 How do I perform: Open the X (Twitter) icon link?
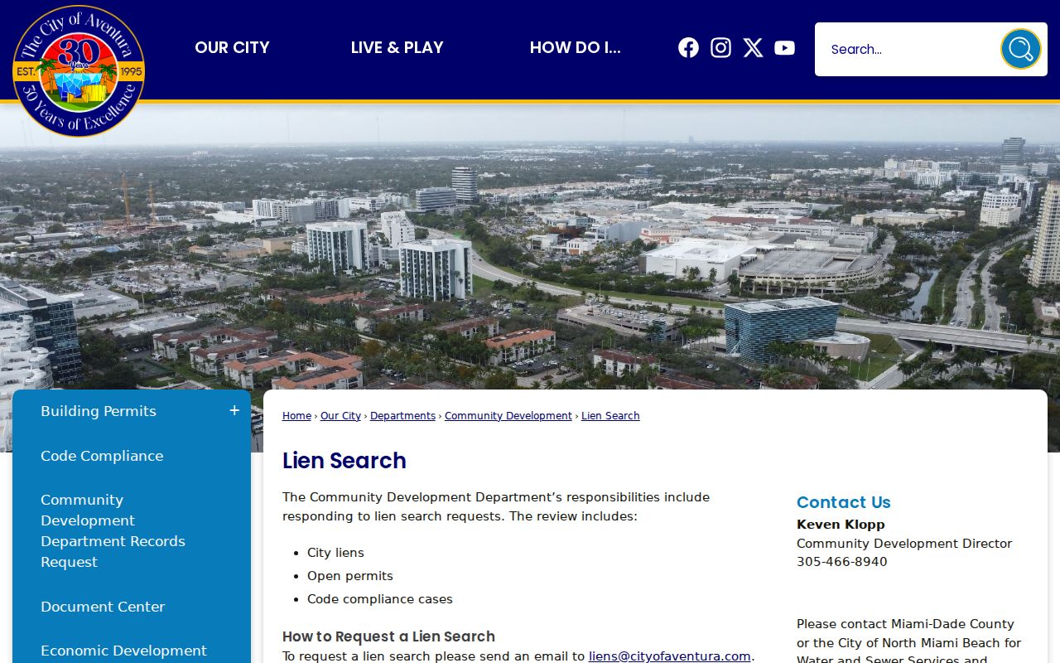click(x=753, y=48)
